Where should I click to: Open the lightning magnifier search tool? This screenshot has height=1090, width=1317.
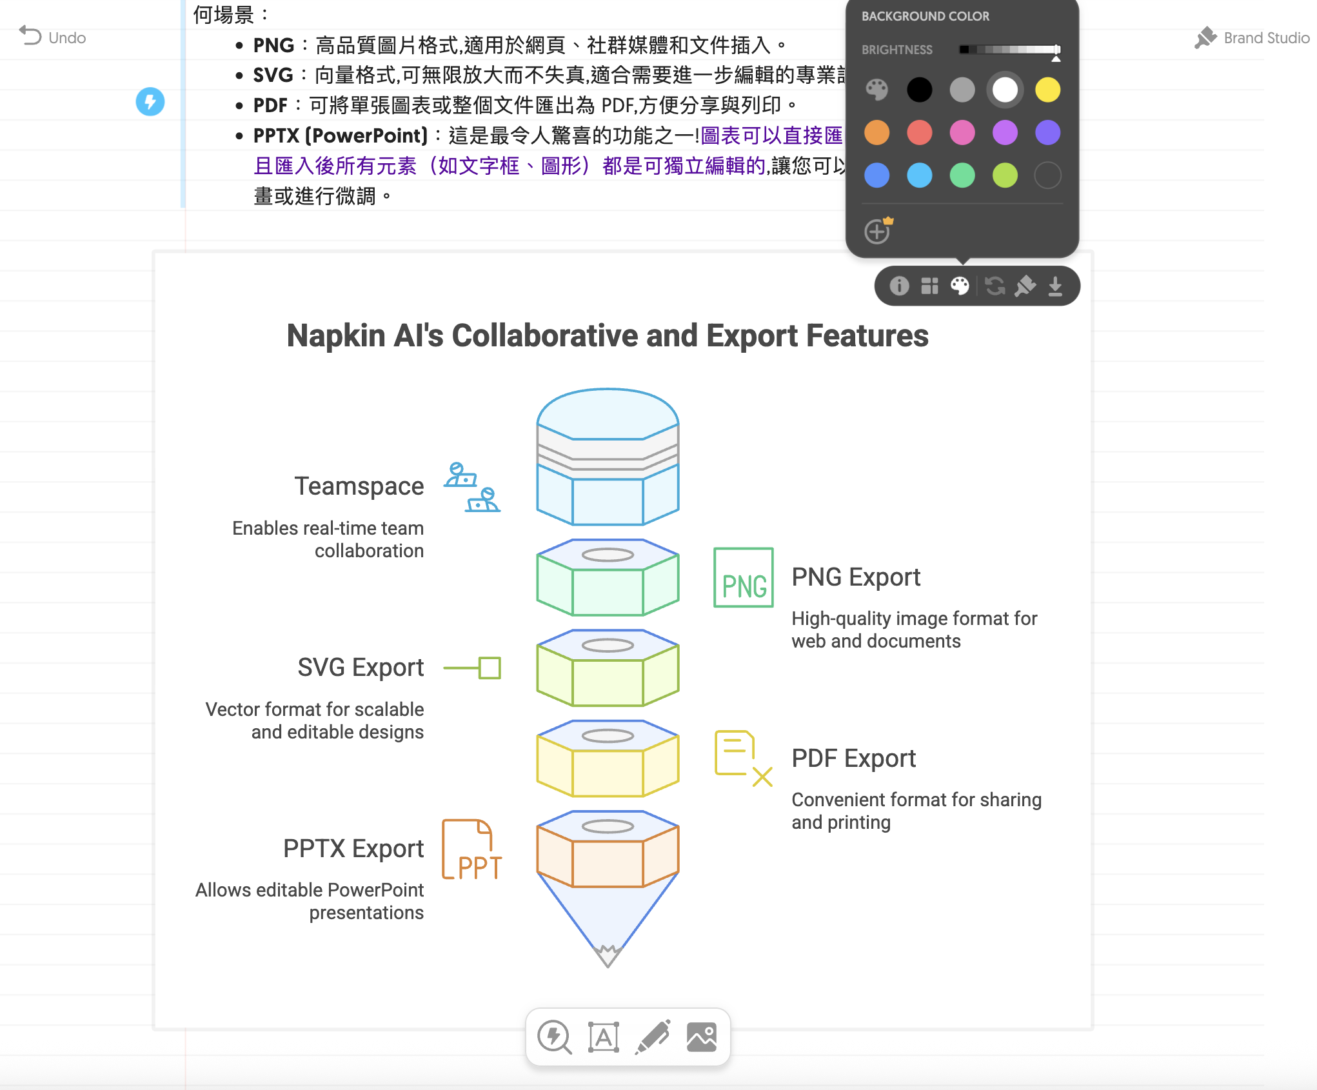(554, 1037)
